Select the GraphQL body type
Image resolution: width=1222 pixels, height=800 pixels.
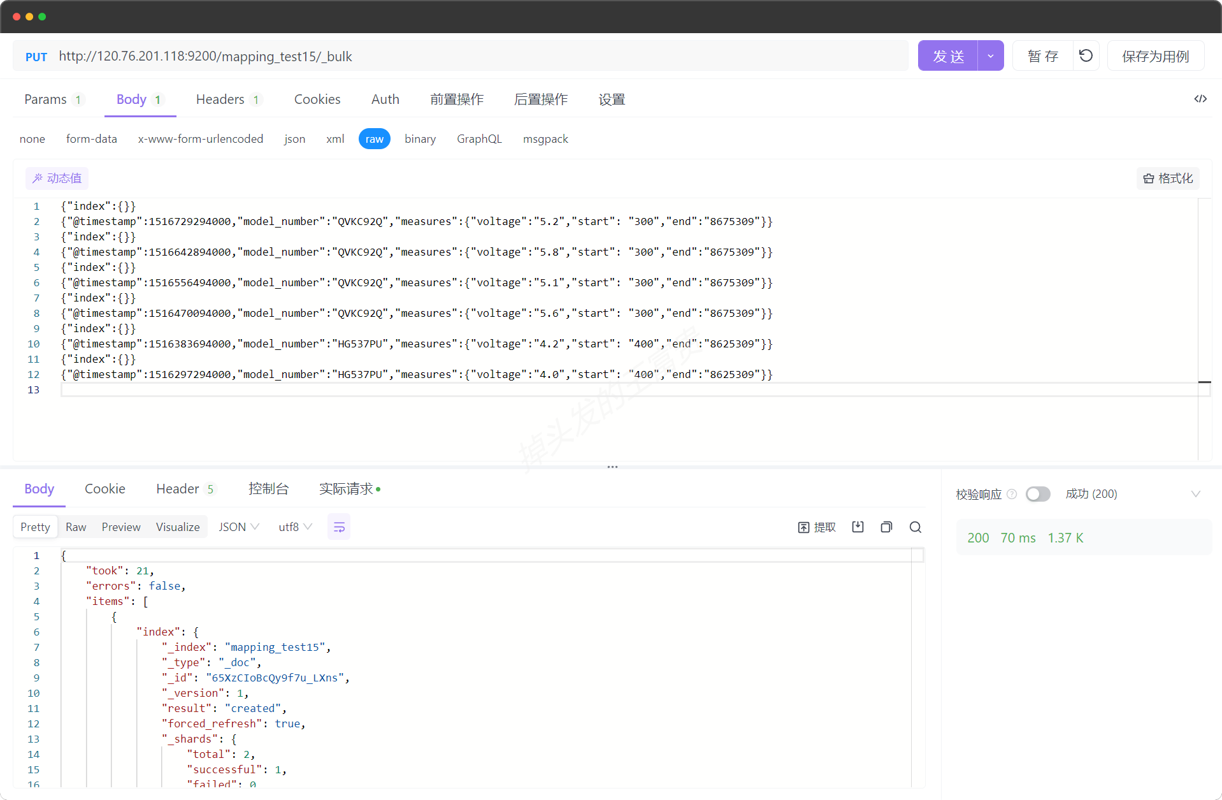[x=479, y=139]
